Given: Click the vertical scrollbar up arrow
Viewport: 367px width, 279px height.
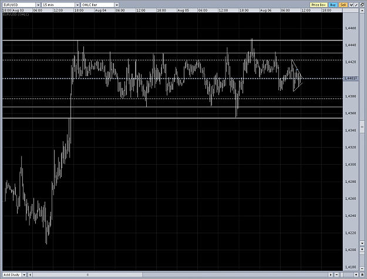Looking at the screenshot, I should coord(362,11).
